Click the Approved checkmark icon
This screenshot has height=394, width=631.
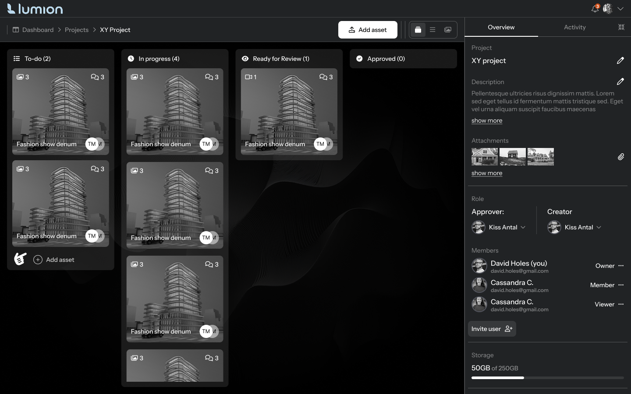click(x=359, y=59)
